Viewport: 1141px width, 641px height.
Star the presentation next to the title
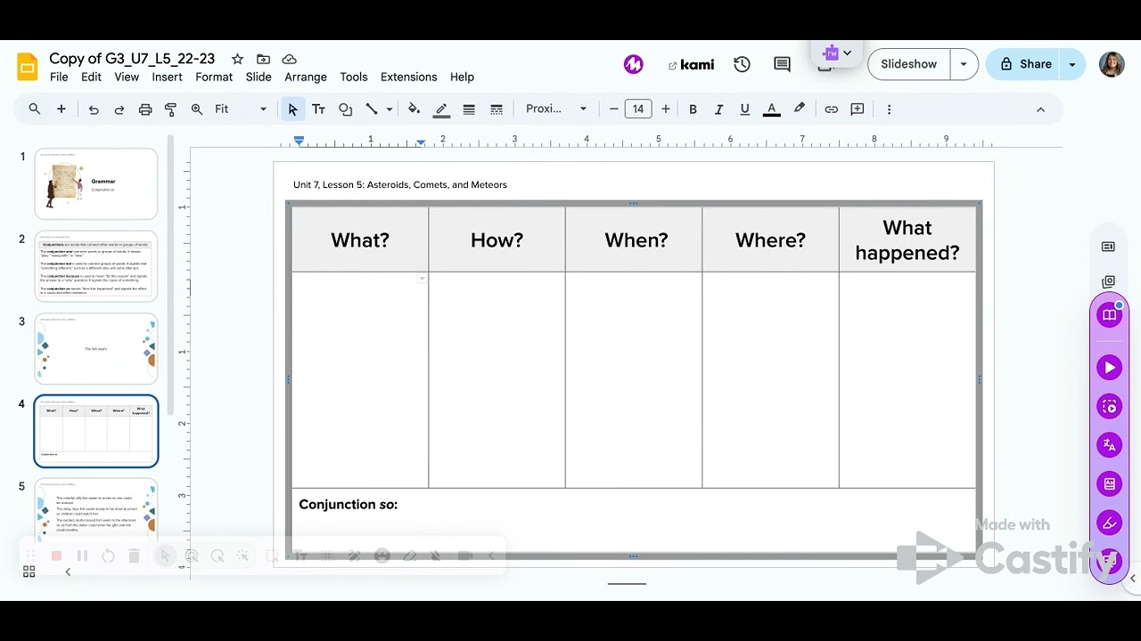(x=237, y=59)
